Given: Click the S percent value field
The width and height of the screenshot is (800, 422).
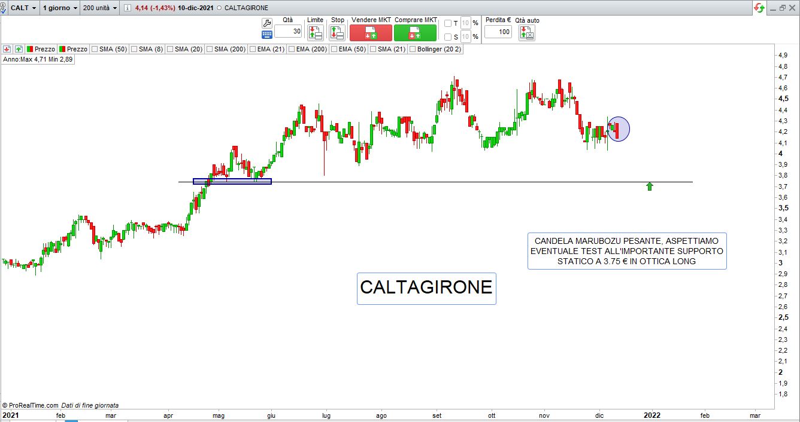Looking at the screenshot, I should tap(466, 37).
